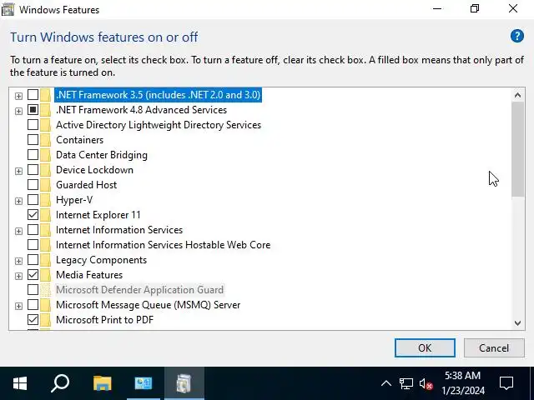Click the folder icon beside Hyper-V
Screen dimensions: 534x400
point(45,200)
